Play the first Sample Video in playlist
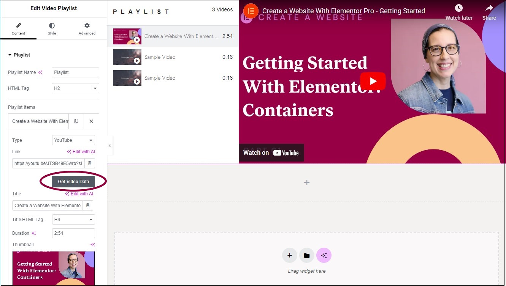This screenshot has width=506, height=286. [x=173, y=57]
